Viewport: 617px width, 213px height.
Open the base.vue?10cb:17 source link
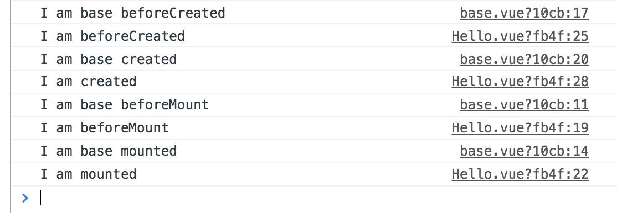pyautogui.click(x=524, y=13)
